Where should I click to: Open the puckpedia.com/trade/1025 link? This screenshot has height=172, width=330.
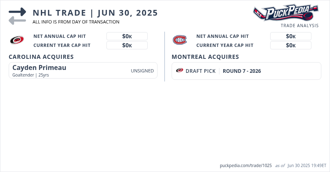tap(246, 165)
